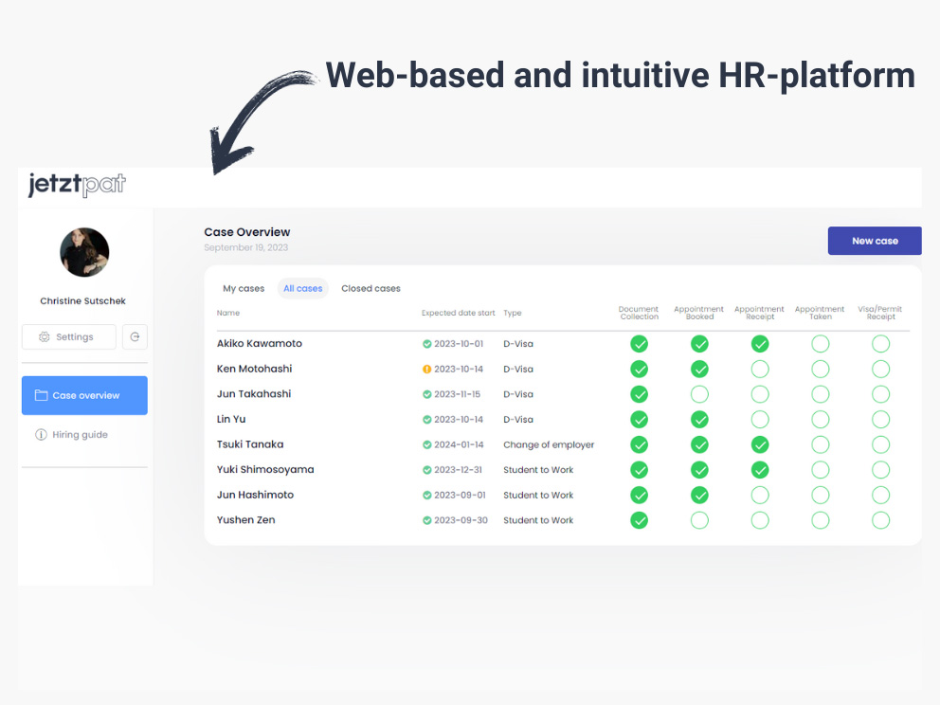This screenshot has height=705, width=940.
Task: Click the 2023-11-15 date cell
Action: (458, 394)
